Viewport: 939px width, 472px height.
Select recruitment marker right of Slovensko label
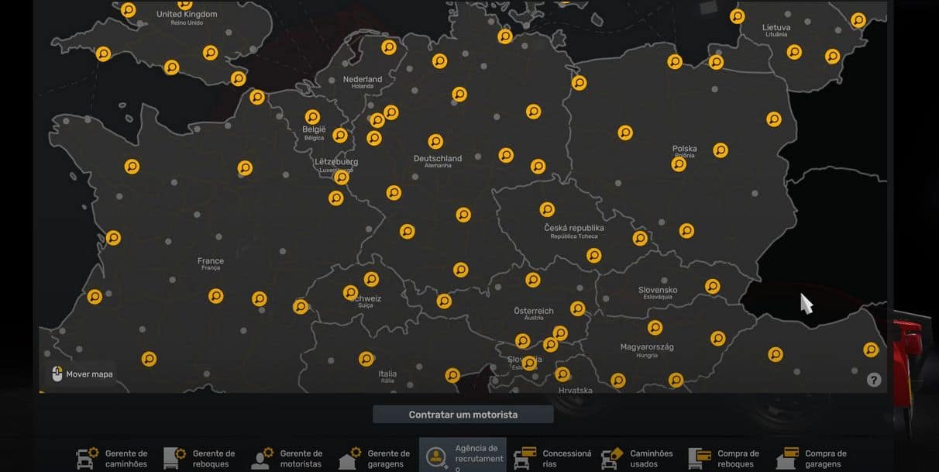point(712,287)
